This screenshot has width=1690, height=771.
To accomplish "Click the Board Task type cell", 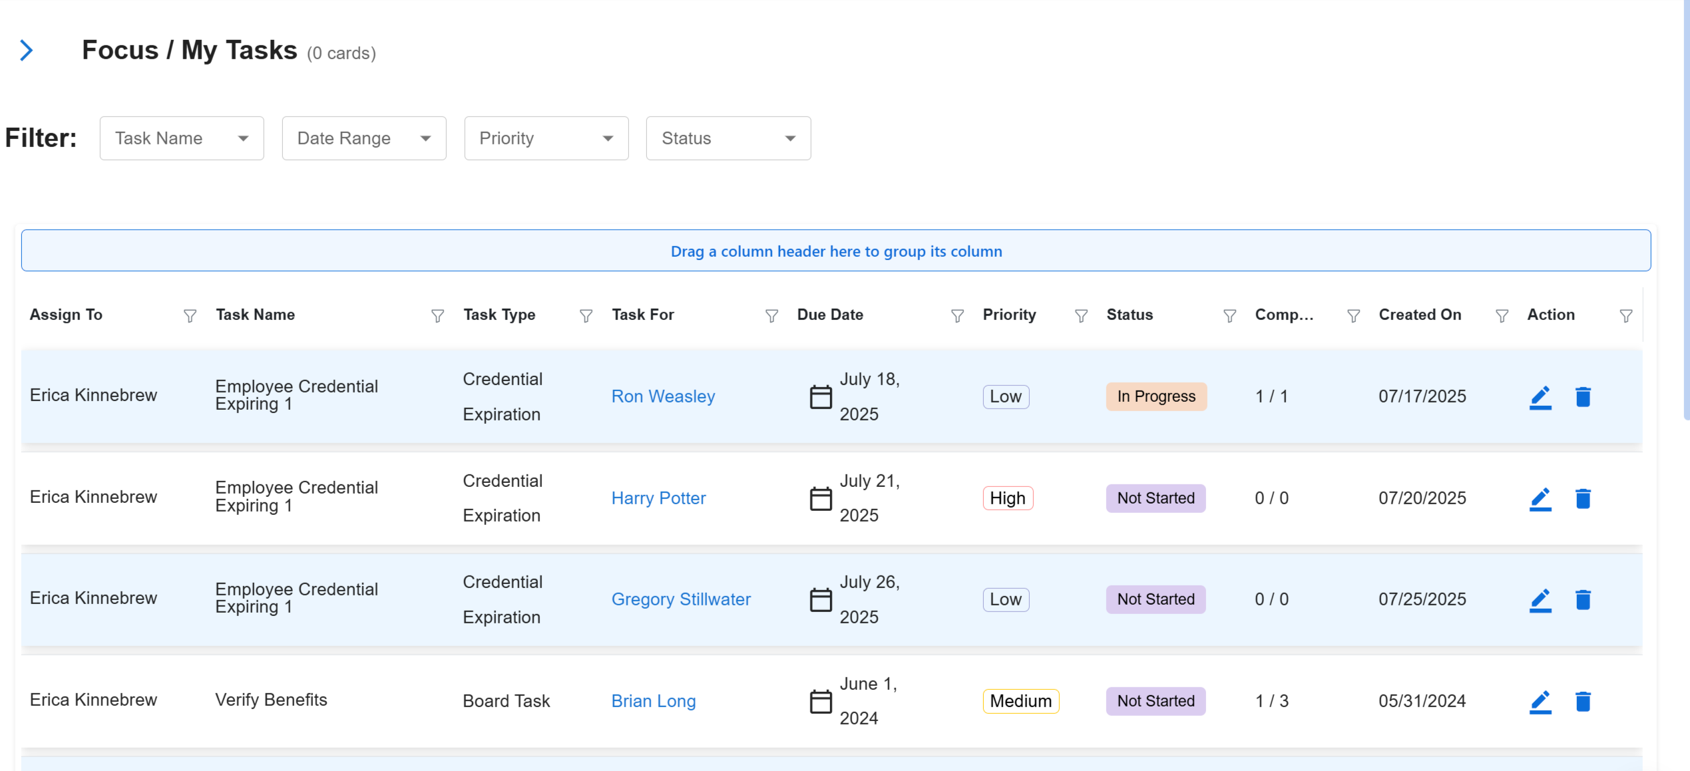I will point(506,701).
